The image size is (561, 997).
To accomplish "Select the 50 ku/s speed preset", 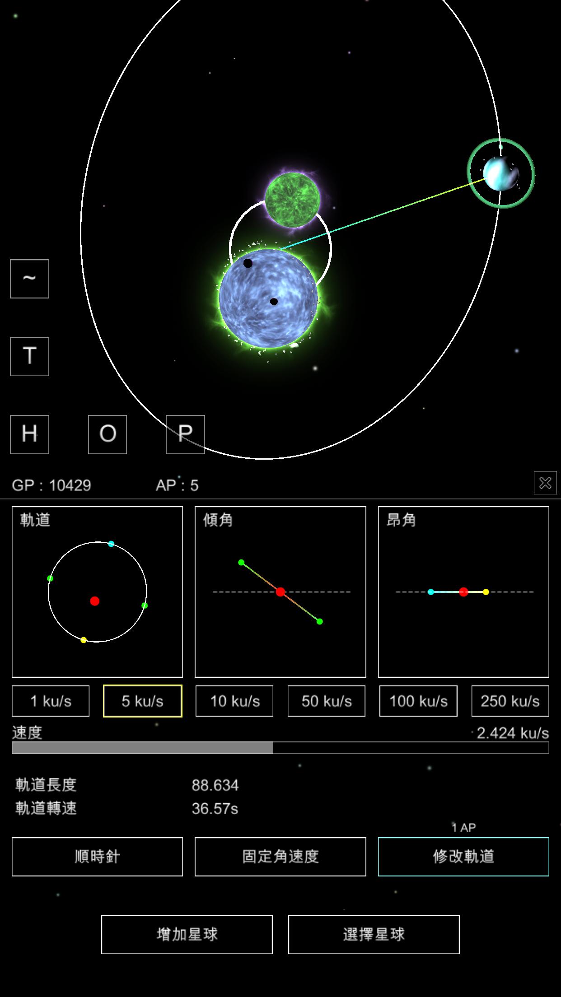I will (x=327, y=701).
